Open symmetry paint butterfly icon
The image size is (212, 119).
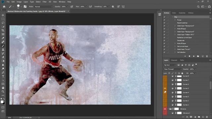pos(123,7)
